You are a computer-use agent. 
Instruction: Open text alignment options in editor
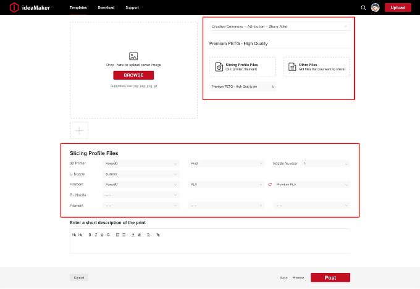click(149, 235)
